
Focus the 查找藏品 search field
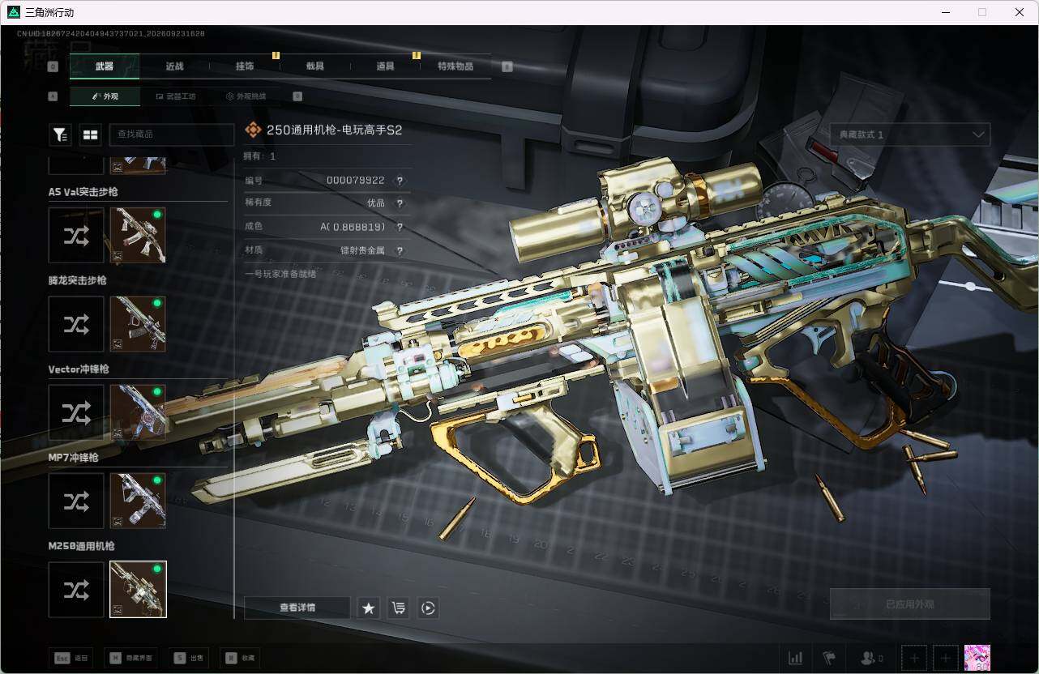click(x=171, y=134)
